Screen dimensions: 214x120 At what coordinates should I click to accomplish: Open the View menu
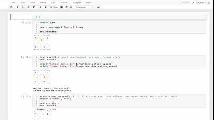tap(32, 3)
